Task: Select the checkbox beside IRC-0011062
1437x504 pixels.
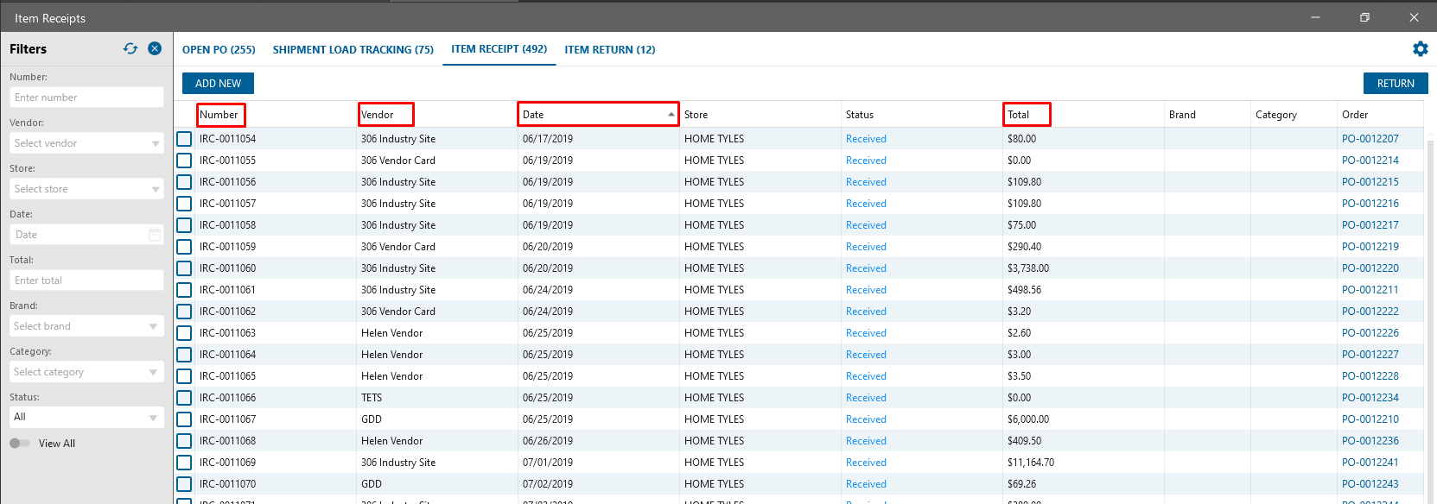Action: (184, 312)
